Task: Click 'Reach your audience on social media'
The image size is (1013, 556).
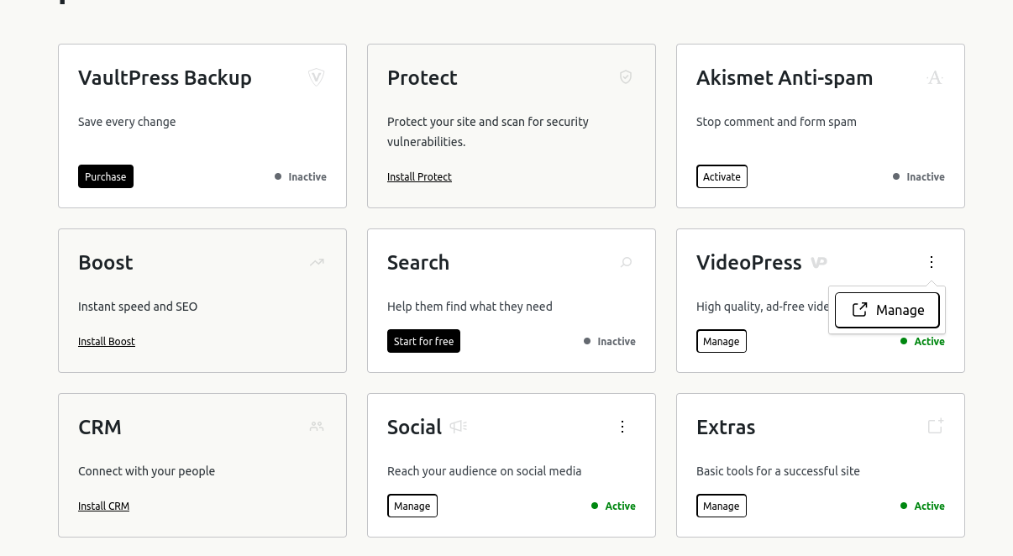Action: (484, 471)
